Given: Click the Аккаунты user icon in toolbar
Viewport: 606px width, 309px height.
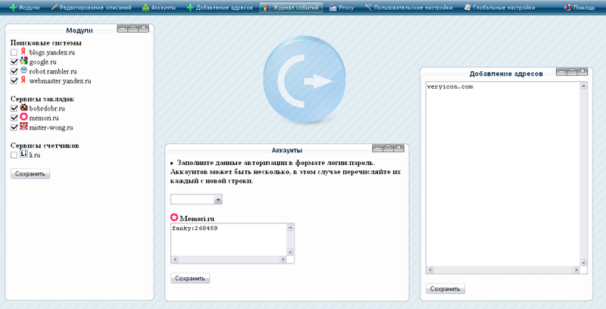Looking at the screenshot, I should 145,8.
